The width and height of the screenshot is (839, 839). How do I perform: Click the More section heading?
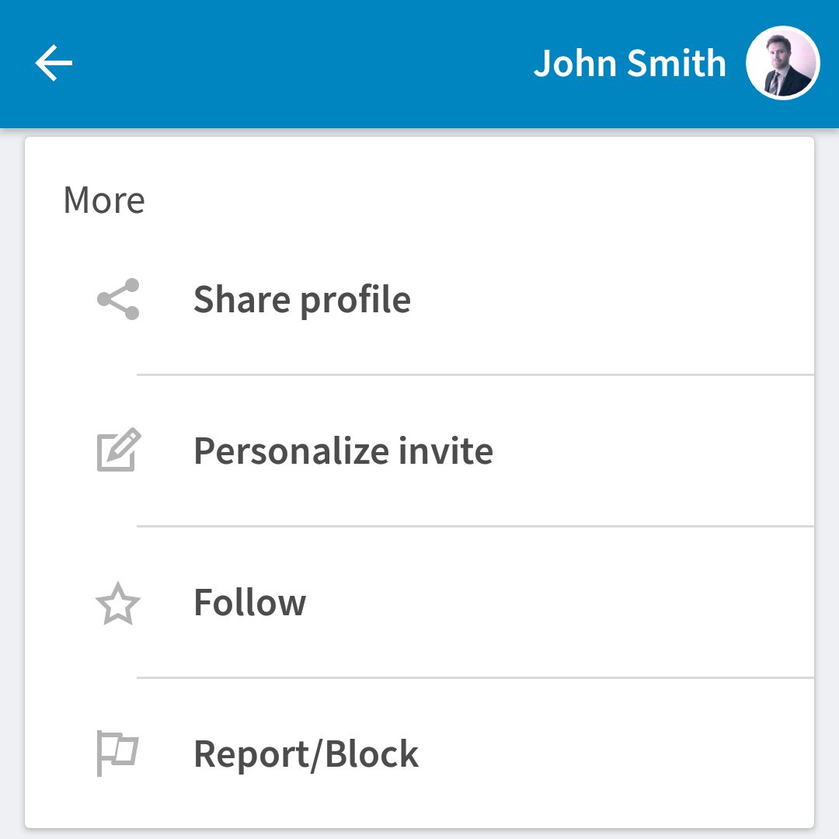coord(104,200)
